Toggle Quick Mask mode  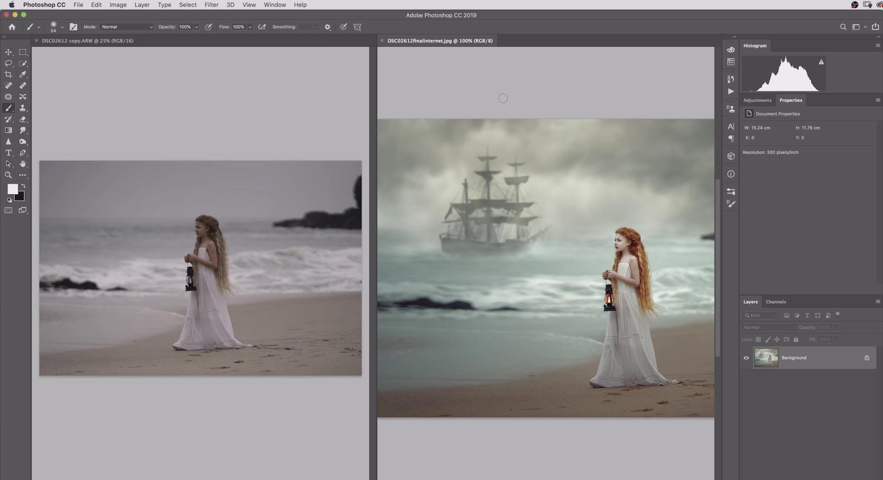point(8,210)
